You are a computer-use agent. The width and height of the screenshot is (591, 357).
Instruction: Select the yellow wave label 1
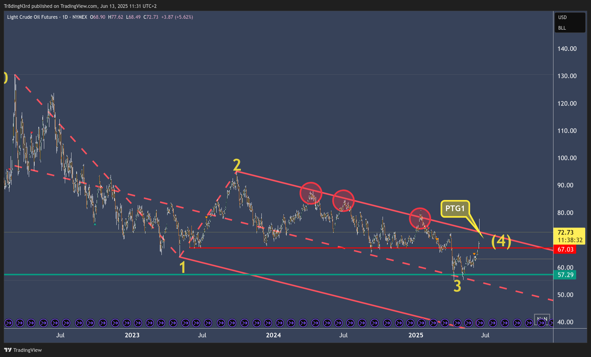(182, 267)
